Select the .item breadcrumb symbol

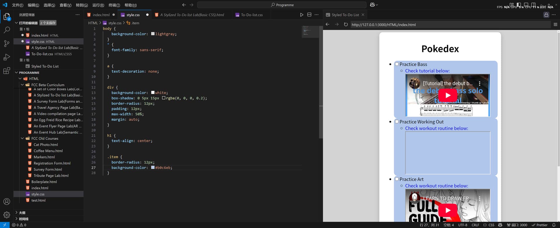(133, 23)
